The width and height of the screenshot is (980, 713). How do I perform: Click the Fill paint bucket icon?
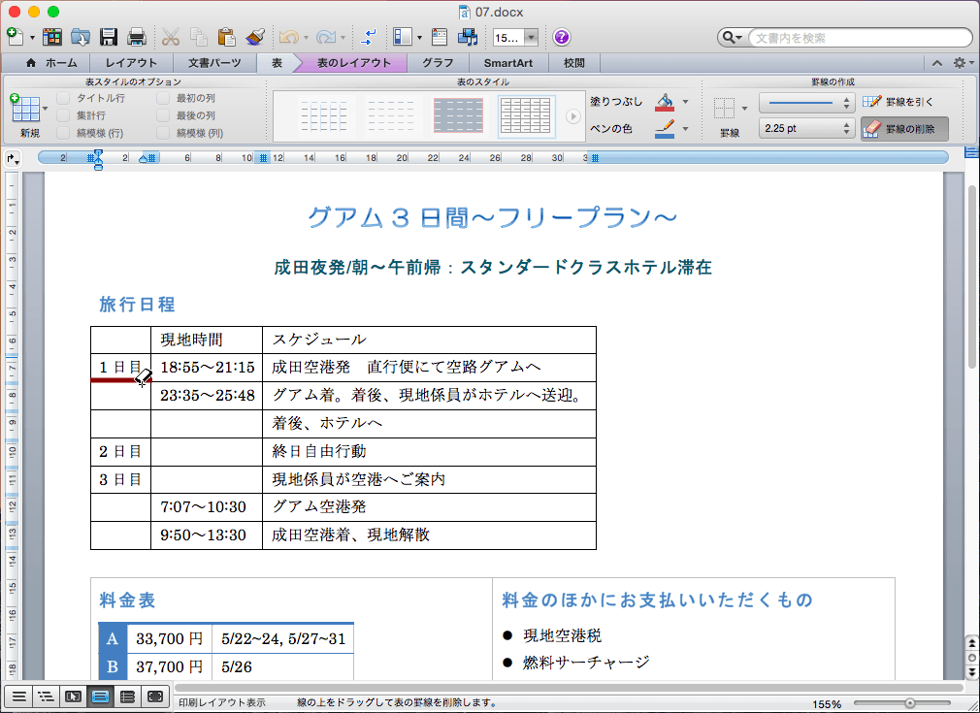click(665, 102)
